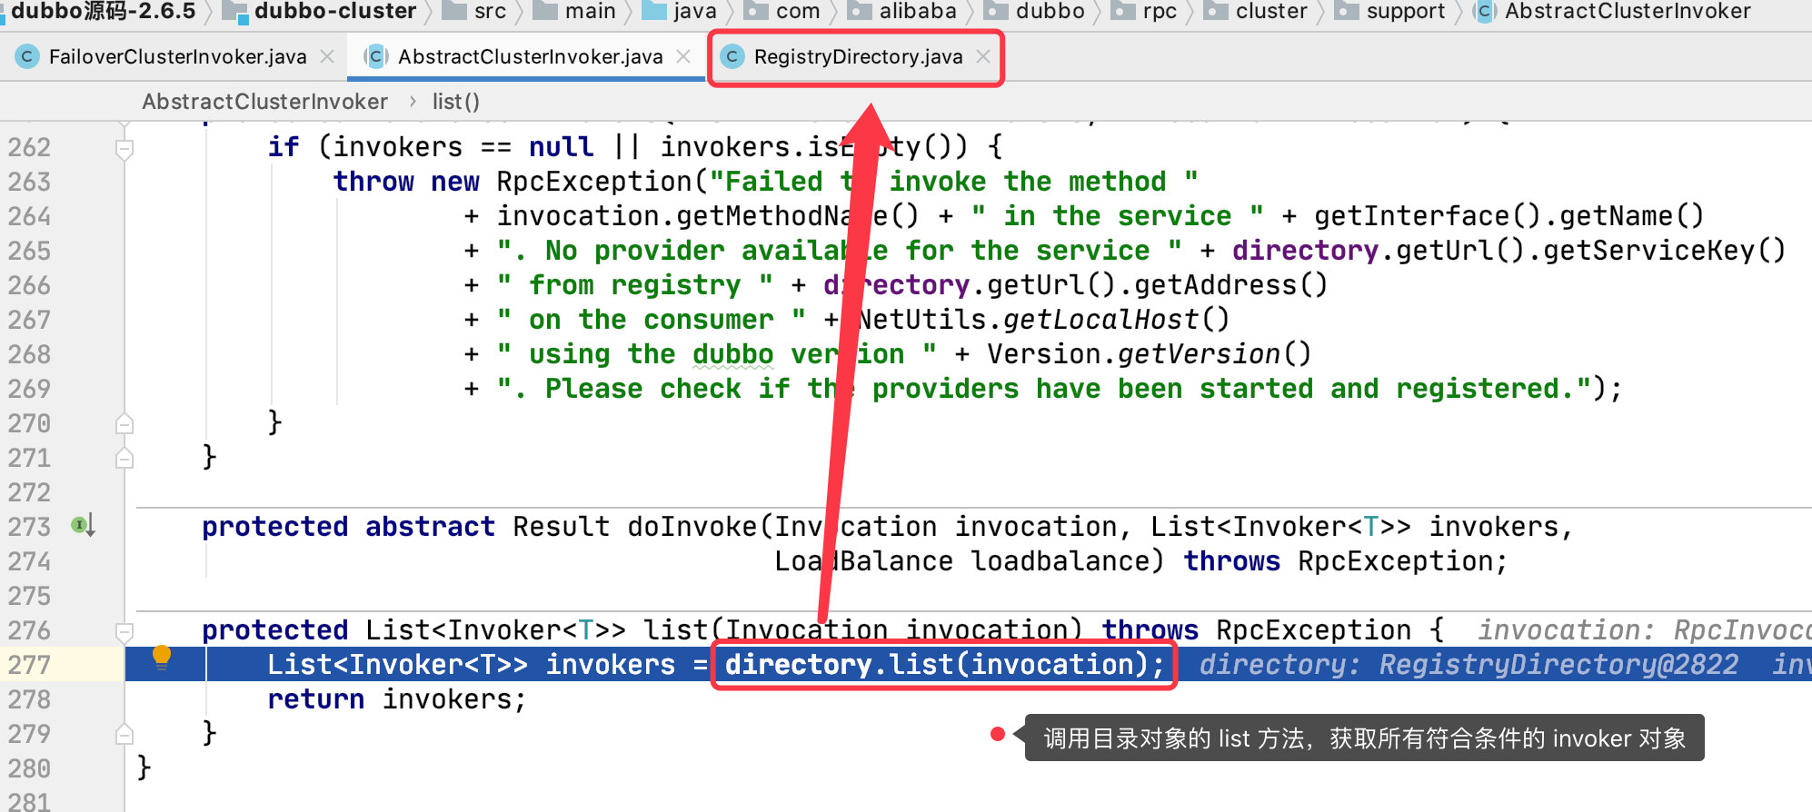Click directory.getUrl().getServiceKey() on line 265
The height and width of the screenshot is (812, 1812).
[1508, 251]
